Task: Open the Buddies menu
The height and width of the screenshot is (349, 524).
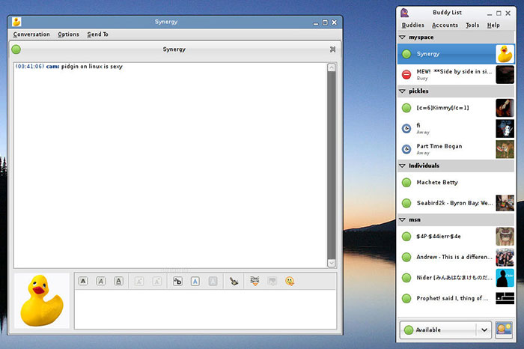Action: tap(412, 25)
